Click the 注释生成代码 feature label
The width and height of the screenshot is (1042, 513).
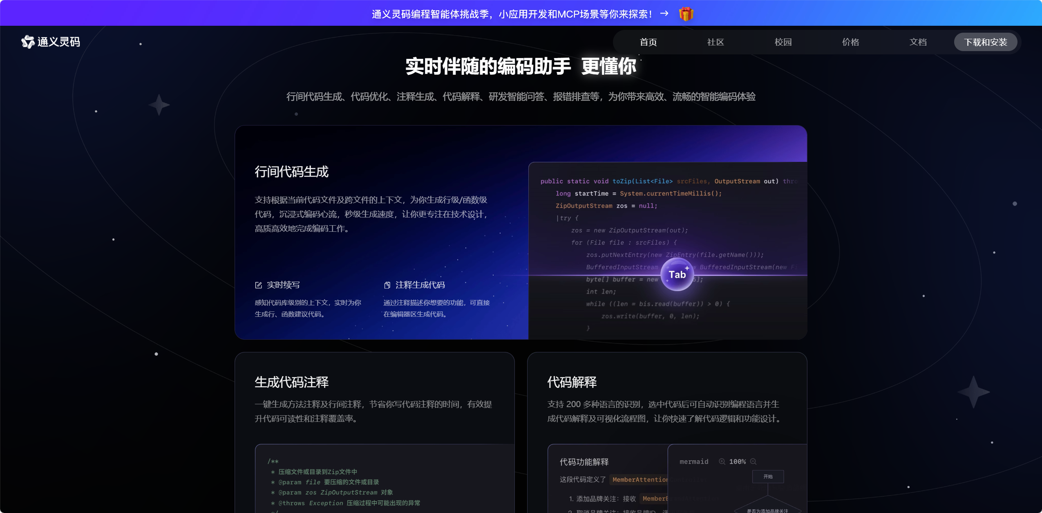420,285
